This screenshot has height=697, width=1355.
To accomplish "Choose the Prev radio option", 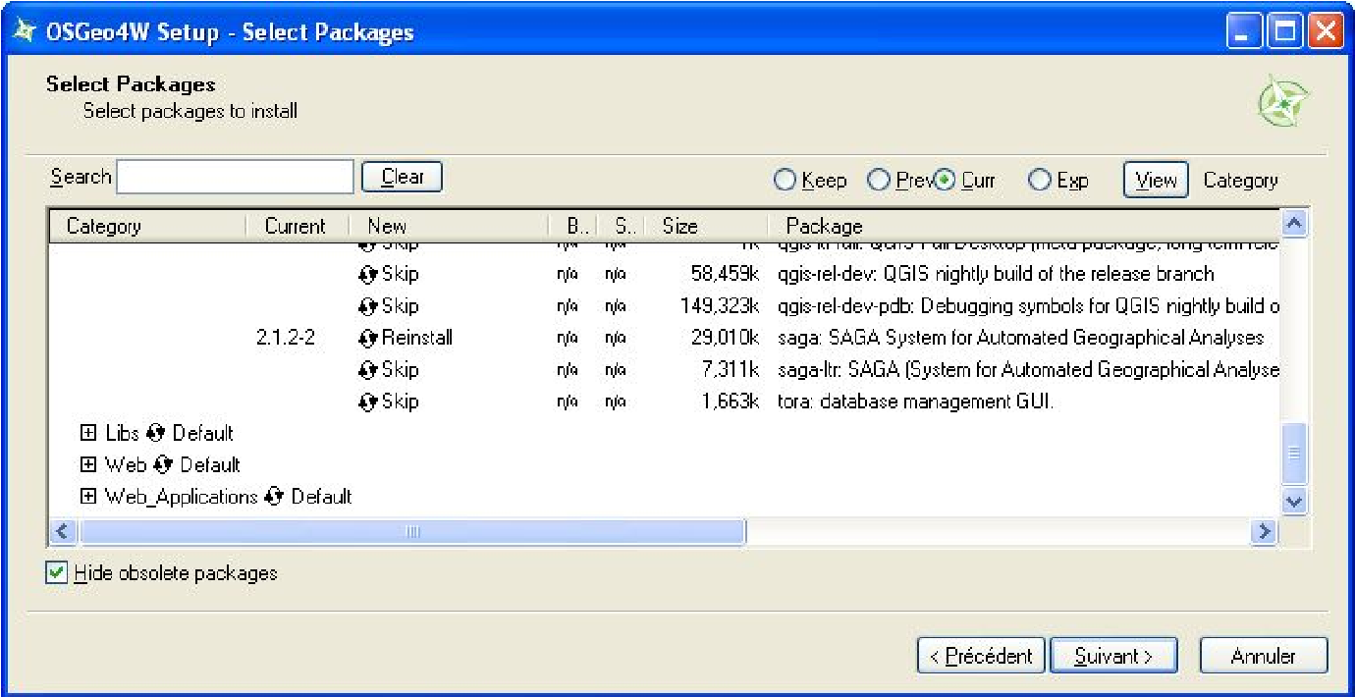I will 879,181.
